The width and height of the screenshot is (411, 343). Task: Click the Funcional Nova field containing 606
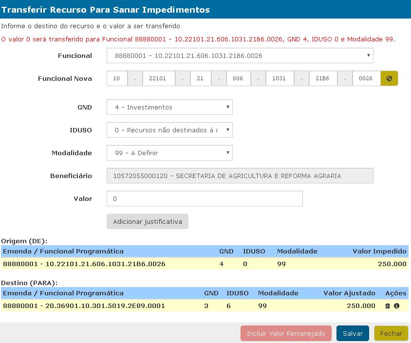[238, 78]
